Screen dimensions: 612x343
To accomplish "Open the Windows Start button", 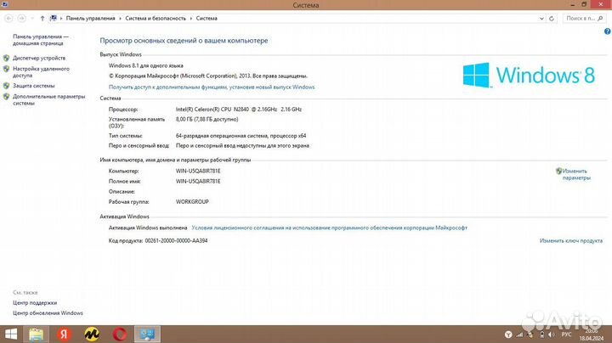I will click(13, 334).
